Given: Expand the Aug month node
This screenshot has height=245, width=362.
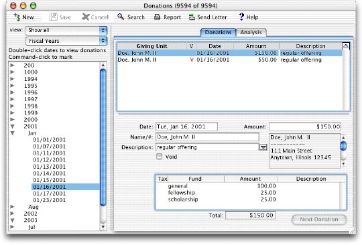Looking at the screenshot, I should pyautogui.click(x=13, y=207).
